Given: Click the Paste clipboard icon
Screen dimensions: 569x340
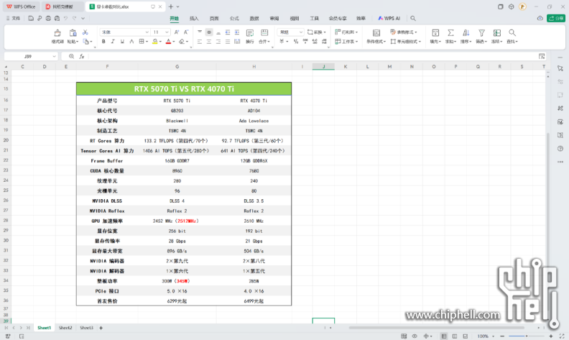Looking at the screenshot, I should coord(73,33).
